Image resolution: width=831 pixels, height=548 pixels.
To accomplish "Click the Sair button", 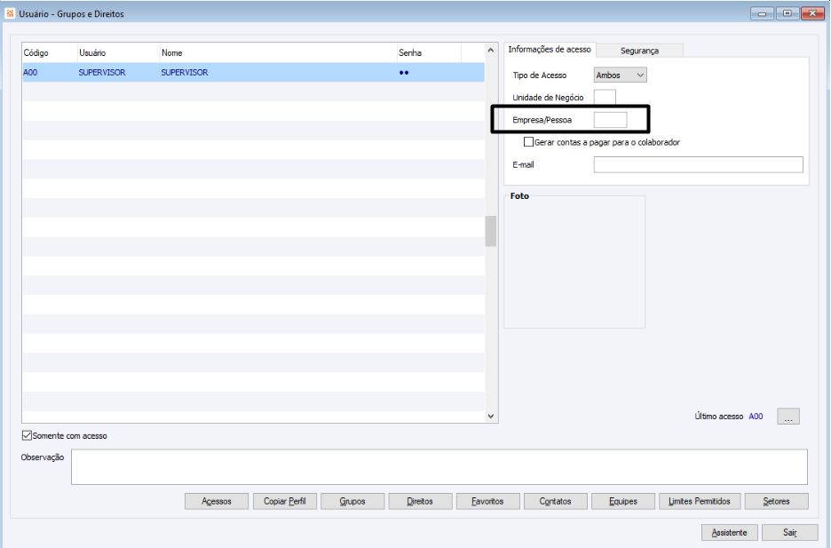I will 789,533.
